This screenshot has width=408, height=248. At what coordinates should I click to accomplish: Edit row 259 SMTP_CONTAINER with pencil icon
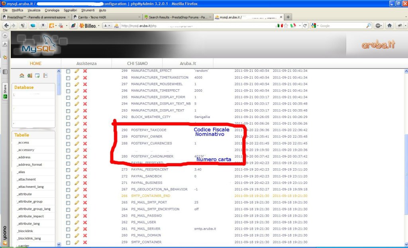(x=77, y=242)
